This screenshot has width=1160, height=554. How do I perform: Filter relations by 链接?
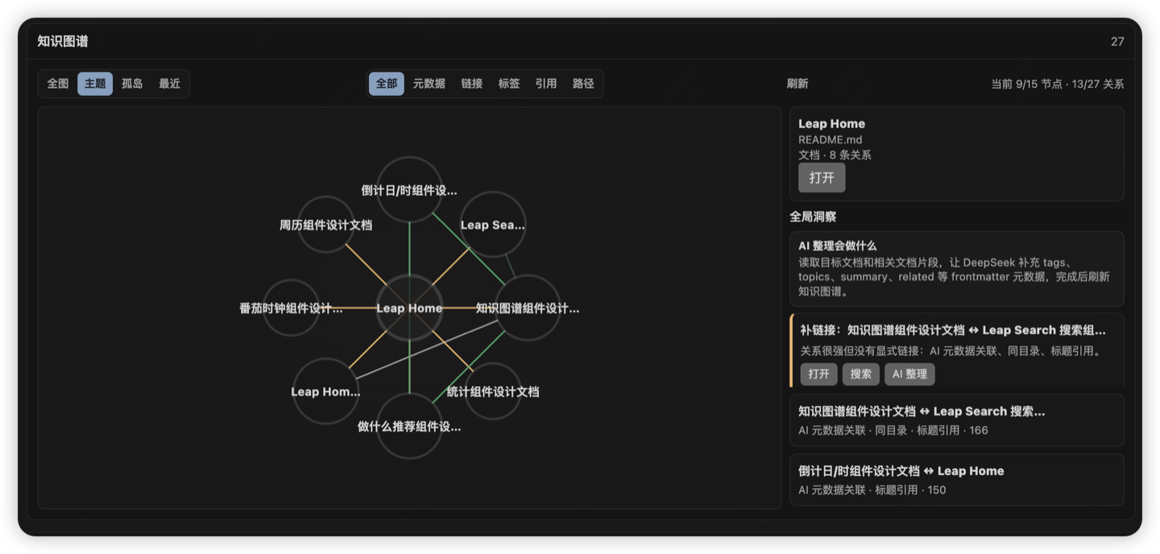tap(472, 84)
